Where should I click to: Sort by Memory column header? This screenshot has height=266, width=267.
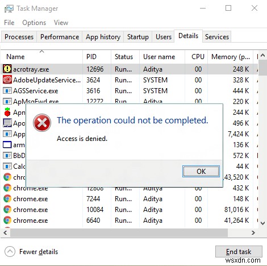point(230,57)
